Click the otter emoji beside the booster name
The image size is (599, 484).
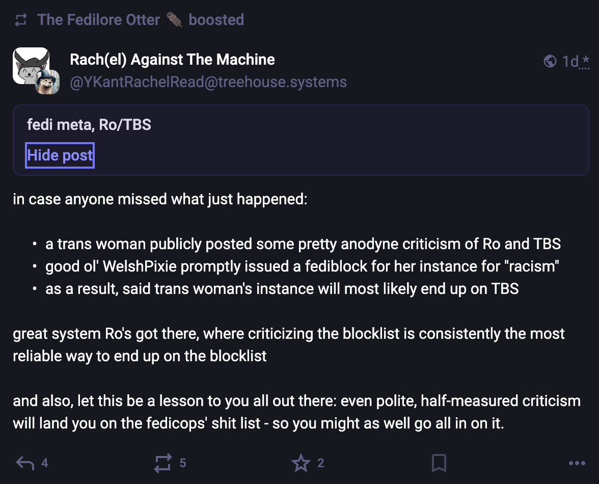click(174, 20)
